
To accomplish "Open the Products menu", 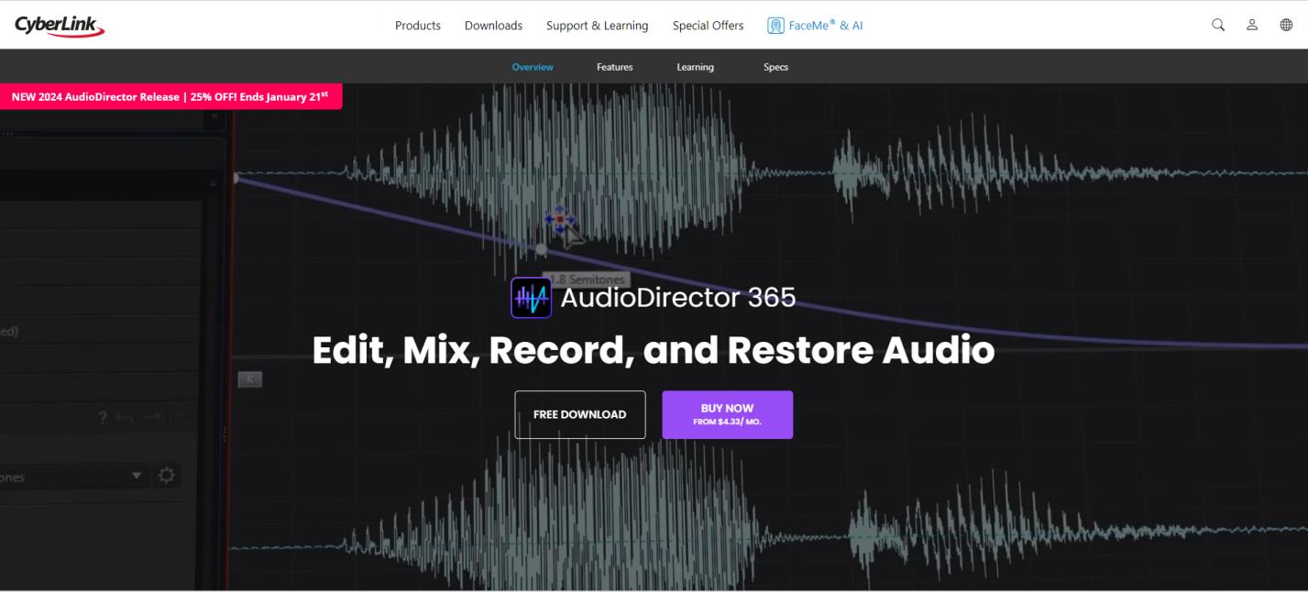I will 418,26.
